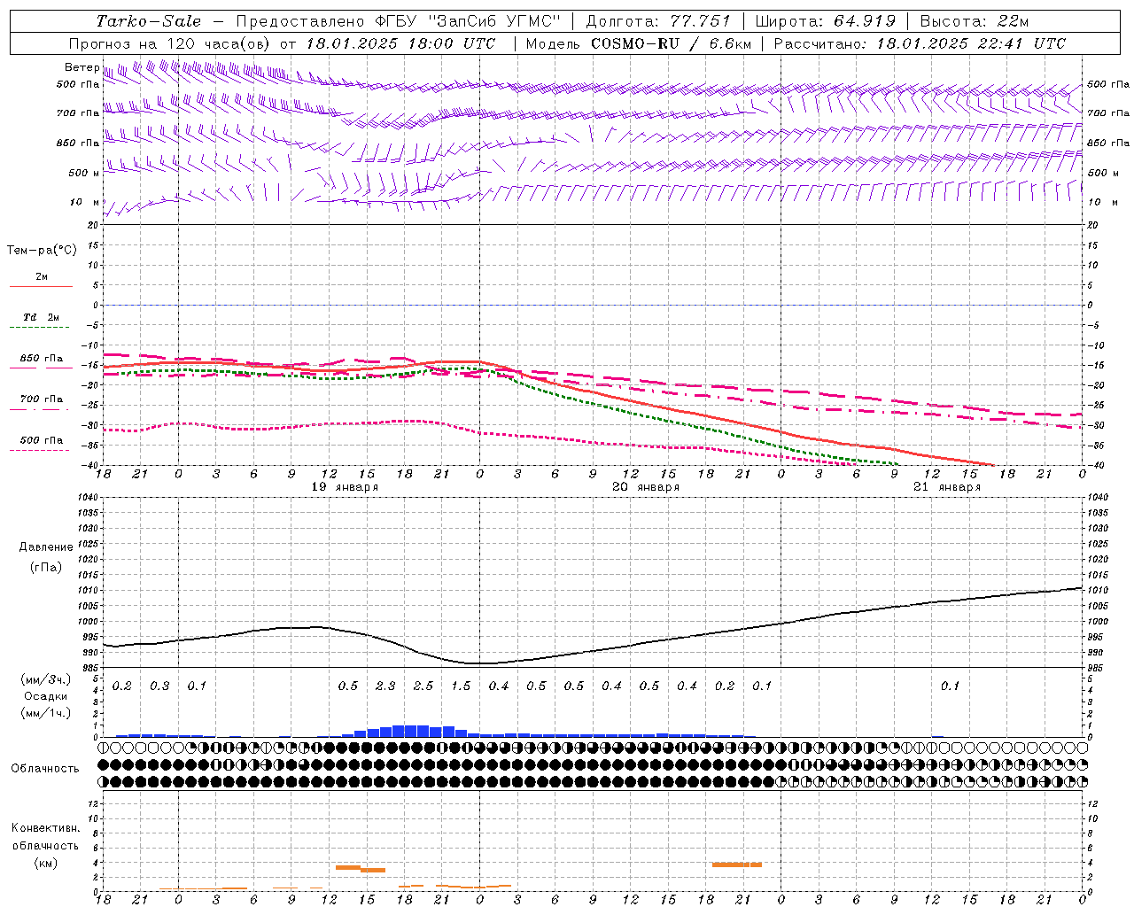Click the orange convective cloud bar on 20 января evening
1134x907 pixels.
737,864
